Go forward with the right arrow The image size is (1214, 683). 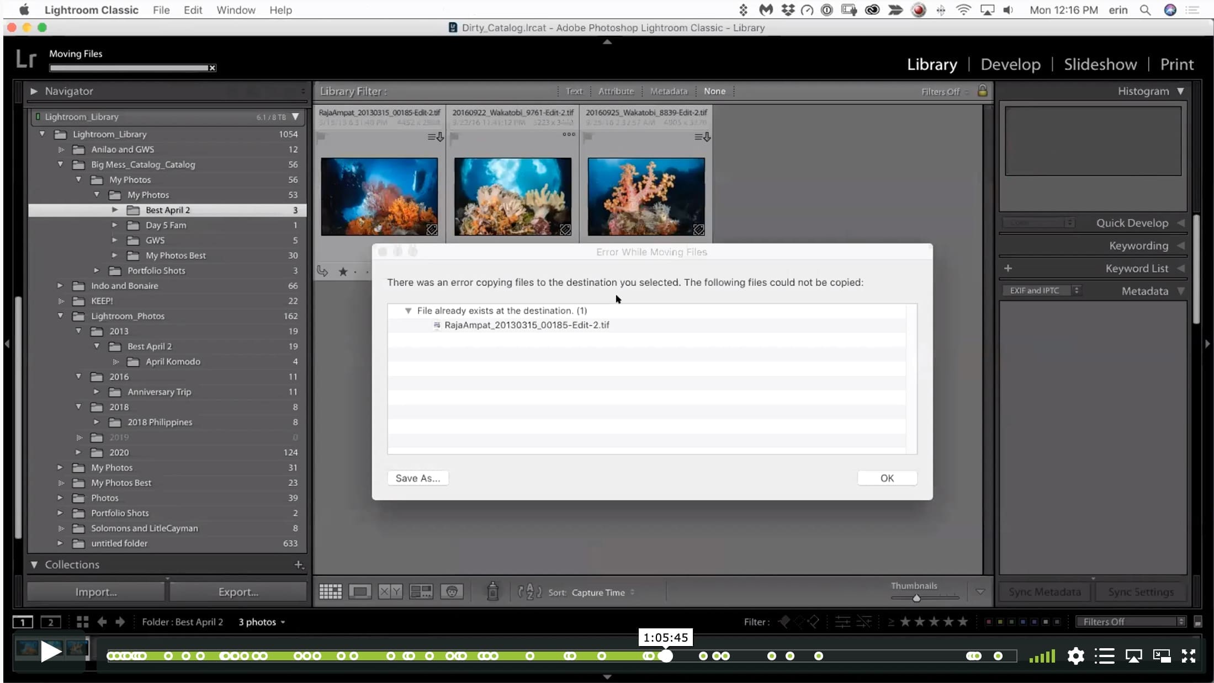pos(120,622)
